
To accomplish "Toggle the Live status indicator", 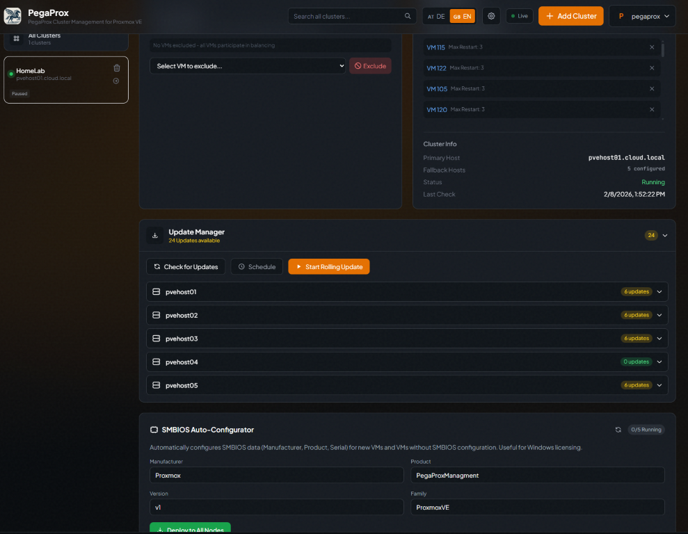I will point(519,16).
